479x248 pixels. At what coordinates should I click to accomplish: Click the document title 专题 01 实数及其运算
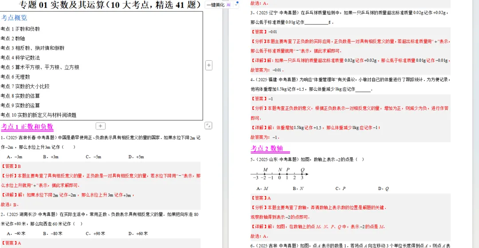coord(110,5)
